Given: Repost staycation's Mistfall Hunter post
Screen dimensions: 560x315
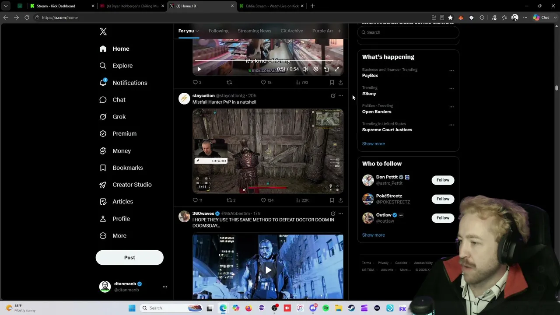Looking at the screenshot, I should tap(231, 200).
